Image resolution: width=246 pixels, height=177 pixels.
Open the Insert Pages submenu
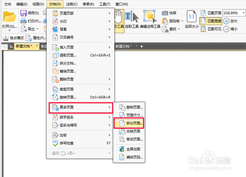pyautogui.click(x=81, y=47)
